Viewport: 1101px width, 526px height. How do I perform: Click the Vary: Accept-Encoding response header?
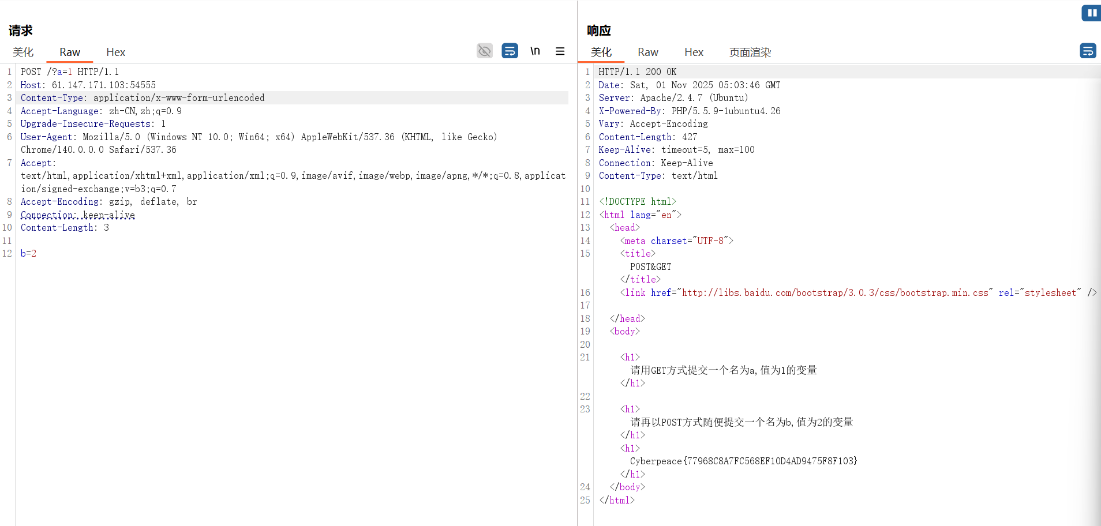(653, 124)
